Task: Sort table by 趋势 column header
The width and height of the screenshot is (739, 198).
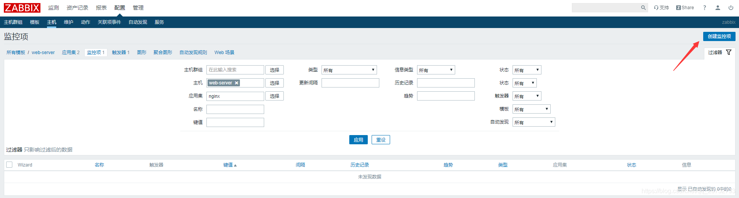Action: 448,165
